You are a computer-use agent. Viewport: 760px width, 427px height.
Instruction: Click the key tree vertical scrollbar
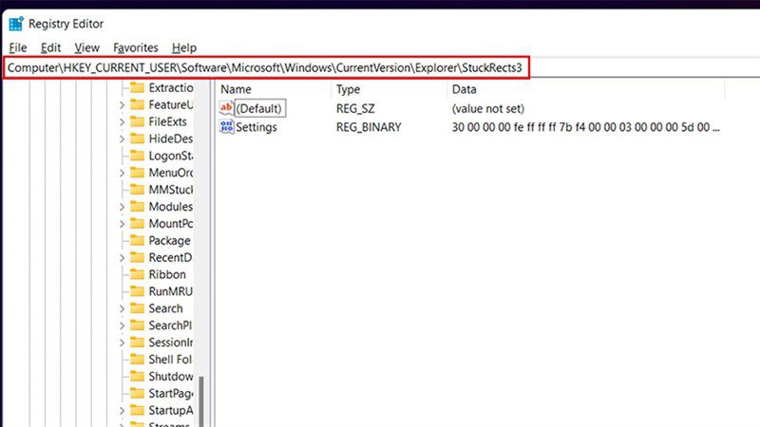(x=201, y=253)
